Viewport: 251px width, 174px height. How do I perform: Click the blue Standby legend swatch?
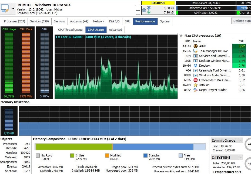coord(146,155)
